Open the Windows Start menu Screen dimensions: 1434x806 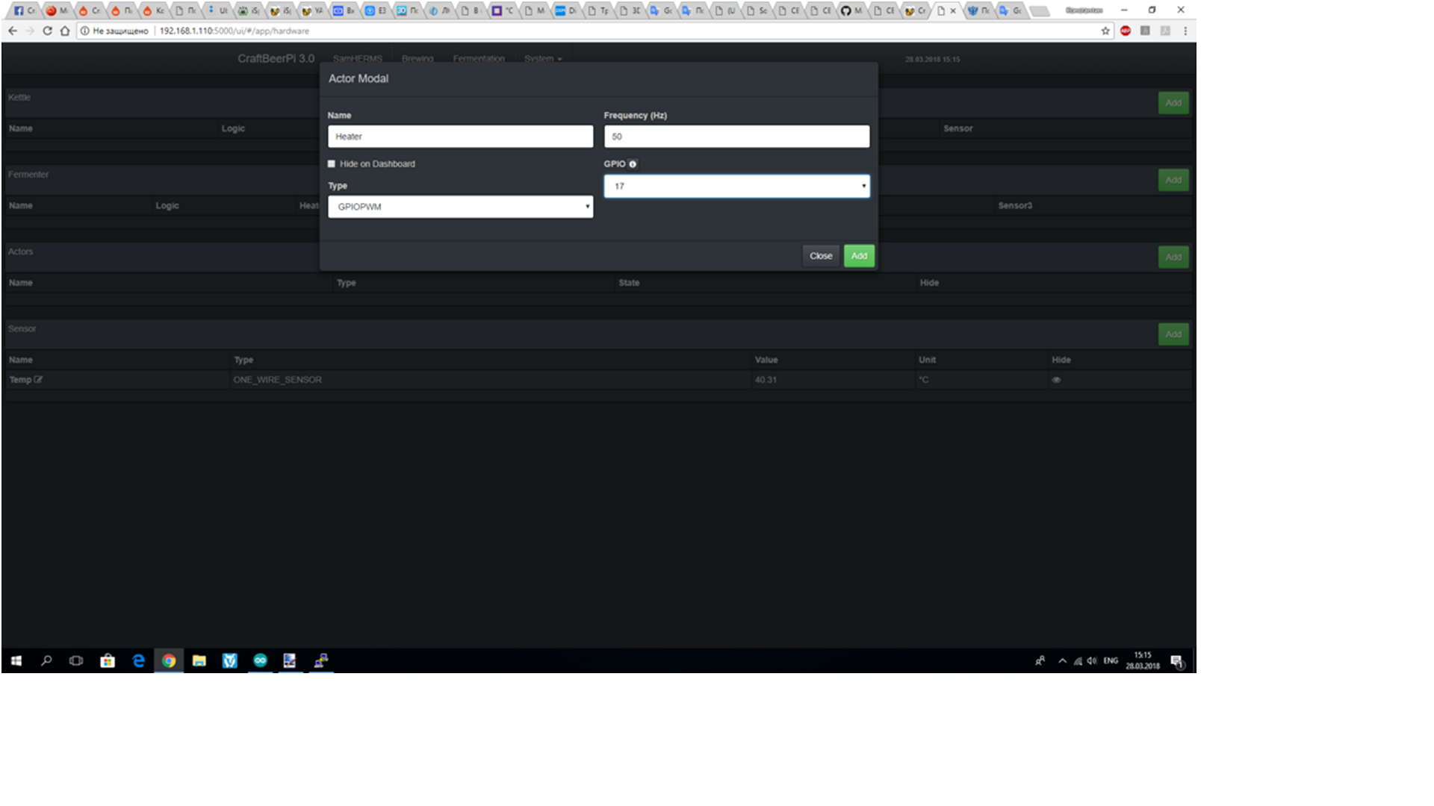[16, 660]
